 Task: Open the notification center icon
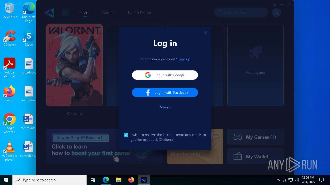tap(321, 180)
